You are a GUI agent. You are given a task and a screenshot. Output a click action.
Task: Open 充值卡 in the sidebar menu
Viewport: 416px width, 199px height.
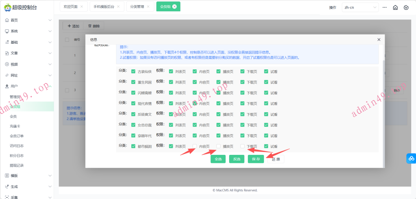click(15, 126)
